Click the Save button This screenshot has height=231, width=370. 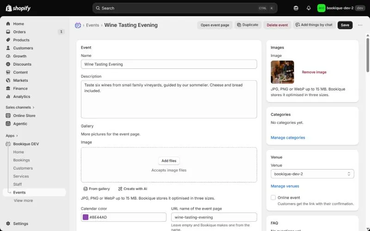point(345,25)
